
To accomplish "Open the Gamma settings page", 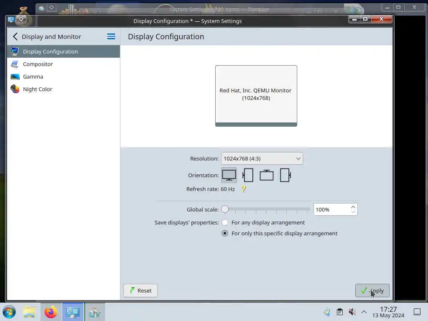I will point(64,77).
